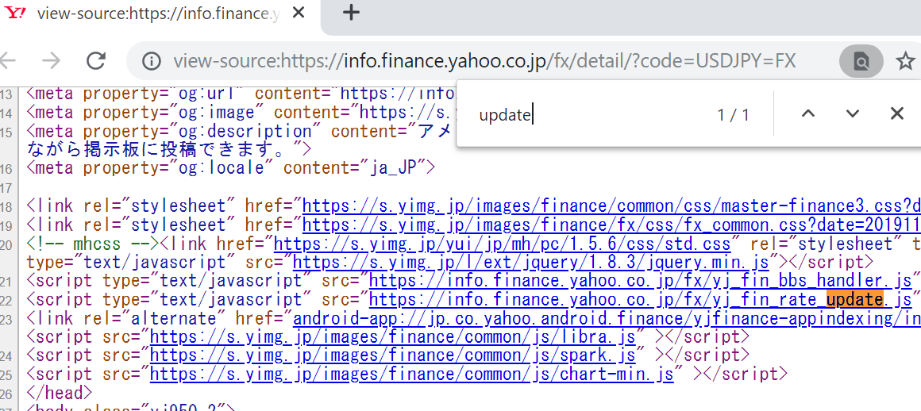This screenshot has height=411, width=921.
Task: Go forward with the arrow button
Action: [51, 60]
